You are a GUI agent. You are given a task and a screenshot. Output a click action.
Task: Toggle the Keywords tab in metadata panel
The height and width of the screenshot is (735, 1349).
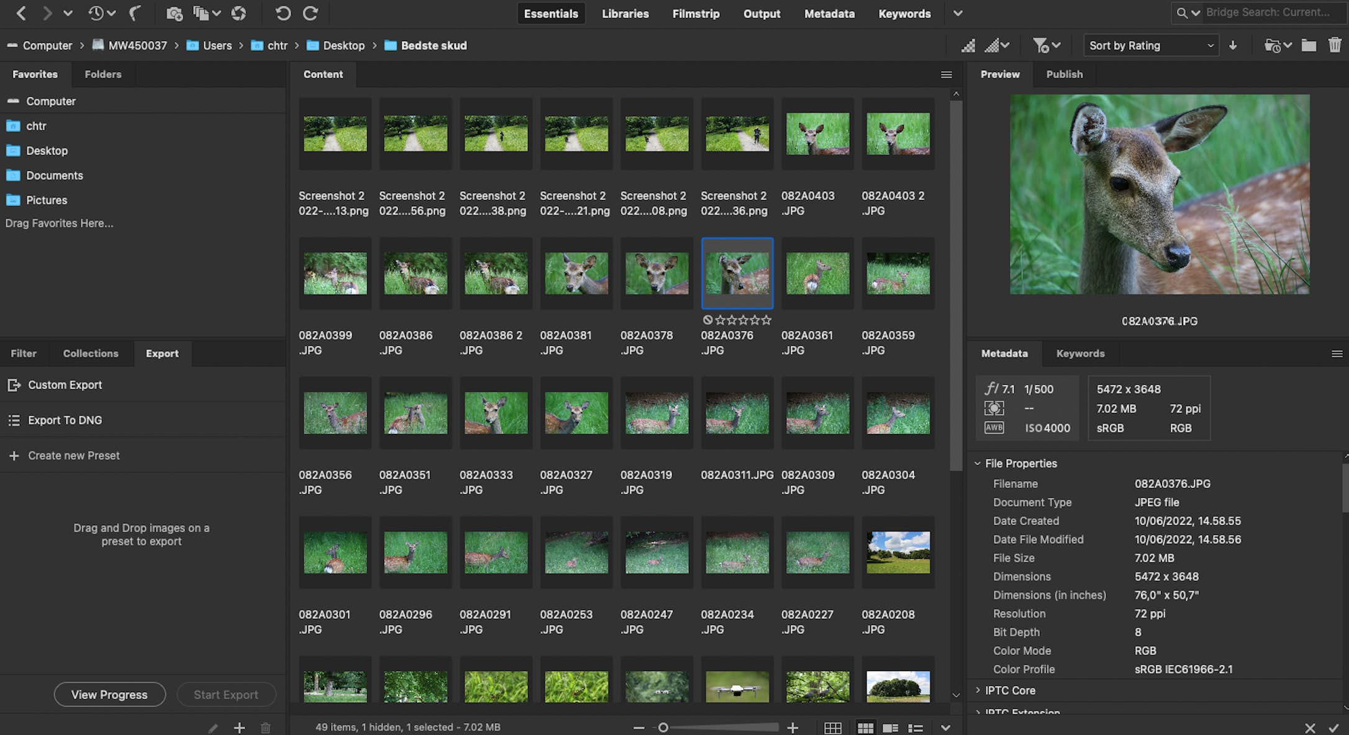[x=1080, y=353]
